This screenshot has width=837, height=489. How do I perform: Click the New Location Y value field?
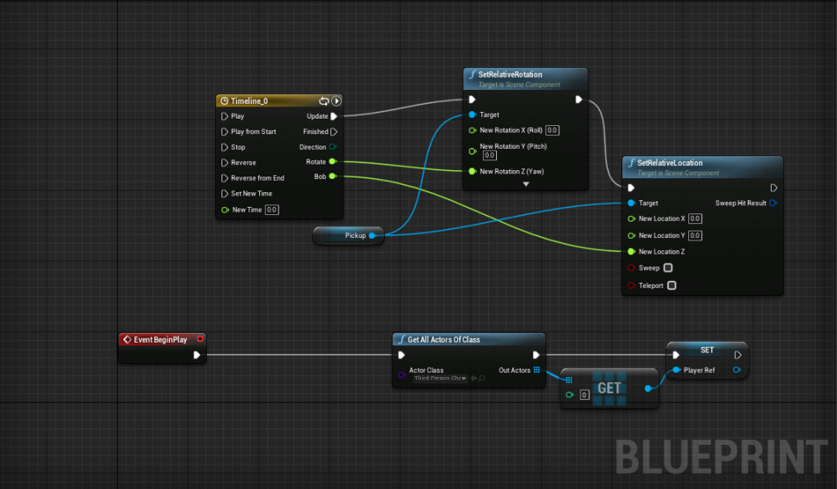coord(695,236)
